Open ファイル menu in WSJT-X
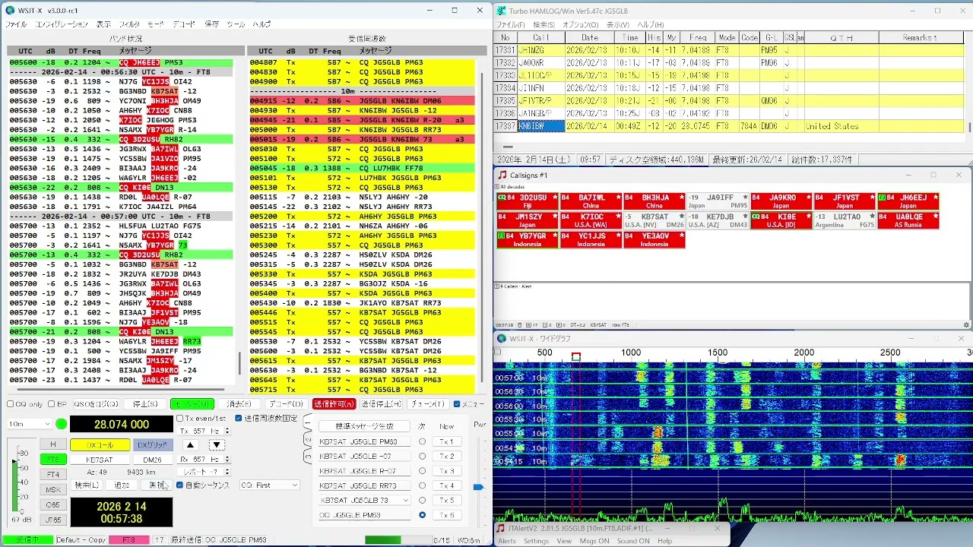This screenshot has width=973, height=547. pyautogui.click(x=16, y=24)
